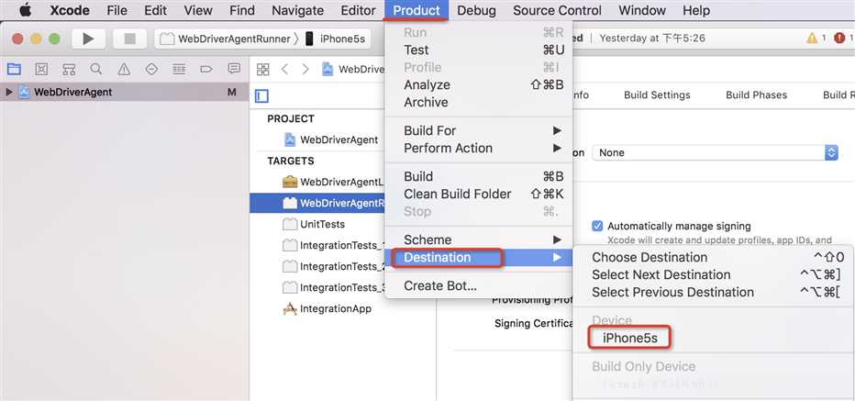Click the Run play button in toolbar
This screenshot has width=855, height=401.
(88, 39)
